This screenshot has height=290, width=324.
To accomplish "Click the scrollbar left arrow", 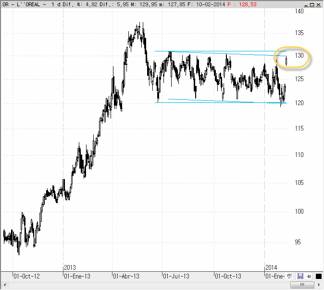I will point(5,285).
